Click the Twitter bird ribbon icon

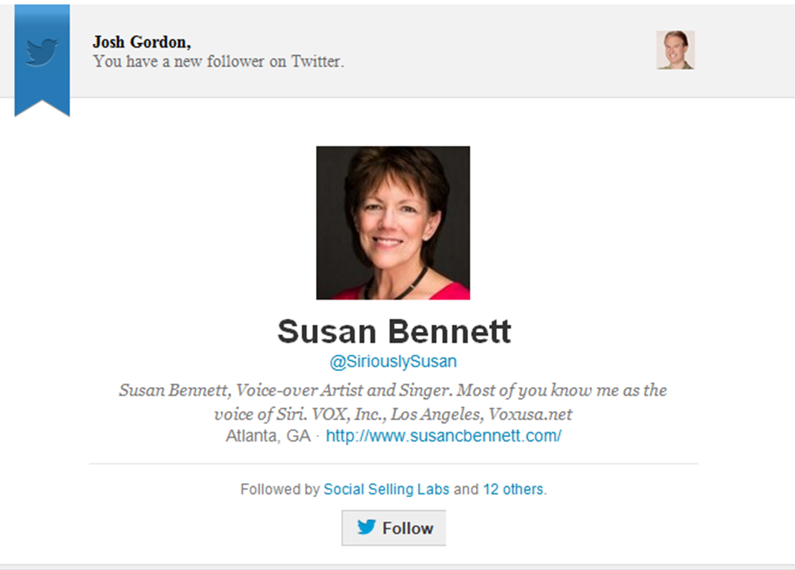pyautogui.click(x=42, y=52)
